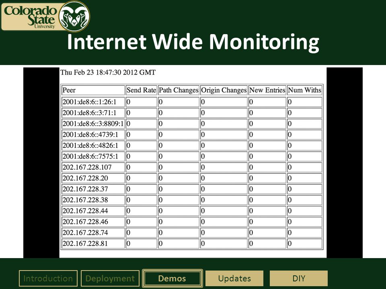
Task: Go to the DIY section tab
Action: click(x=299, y=279)
